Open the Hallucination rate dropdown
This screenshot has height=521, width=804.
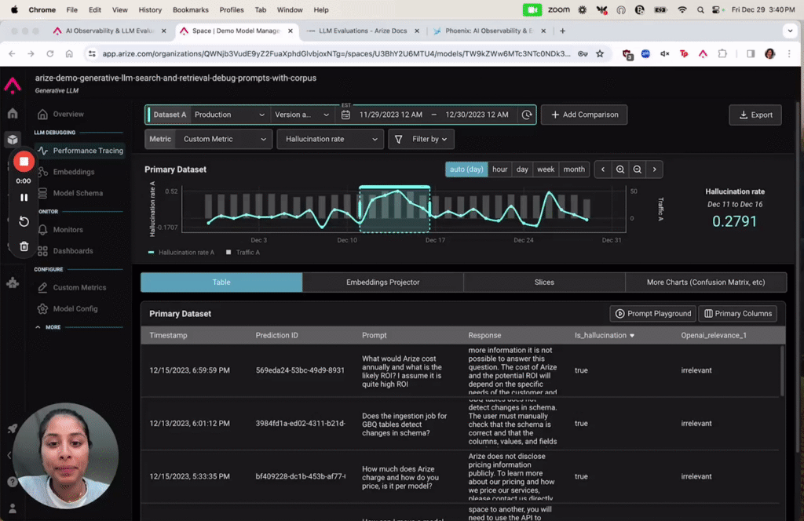click(x=331, y=139)
